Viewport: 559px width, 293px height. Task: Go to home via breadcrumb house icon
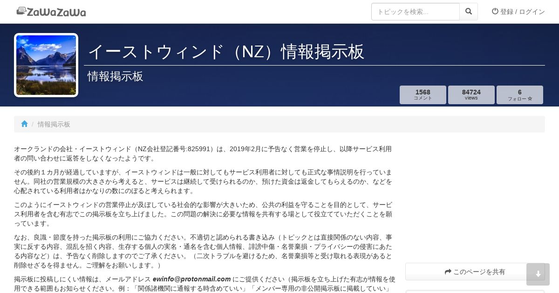pos(24,124)
